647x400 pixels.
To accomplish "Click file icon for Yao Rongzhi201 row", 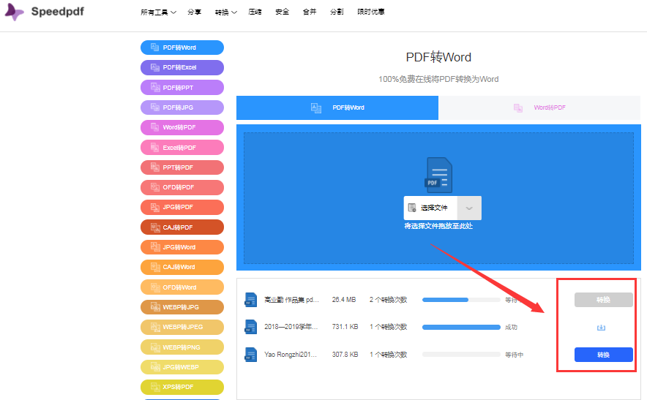I will (x=250, y=355).
